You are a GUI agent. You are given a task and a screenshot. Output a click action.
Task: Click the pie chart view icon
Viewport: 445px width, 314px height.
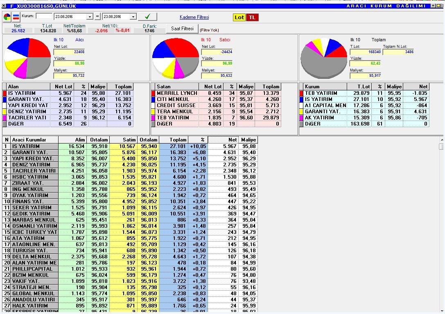tap(7, 17)
